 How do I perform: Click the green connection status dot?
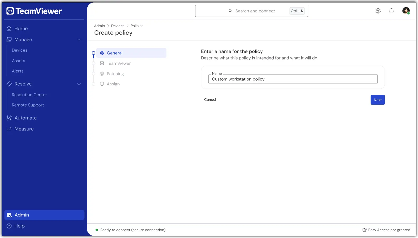coord(97,230)
